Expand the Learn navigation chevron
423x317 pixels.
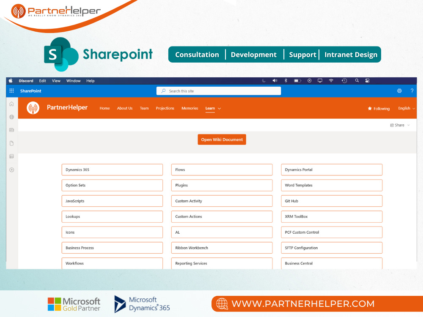[219, 108]
